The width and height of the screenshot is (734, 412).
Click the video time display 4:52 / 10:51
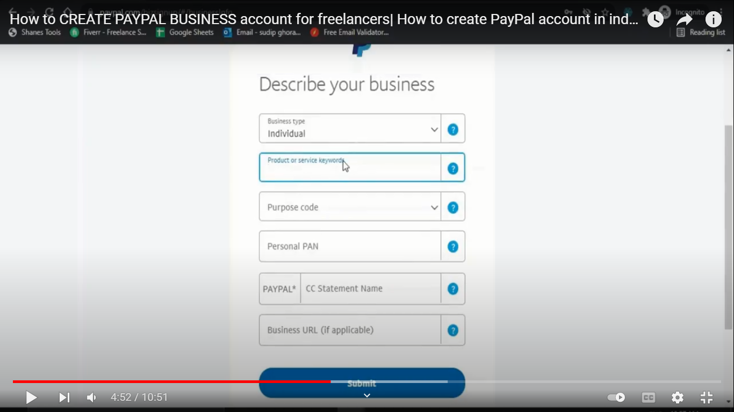[139, 398]
